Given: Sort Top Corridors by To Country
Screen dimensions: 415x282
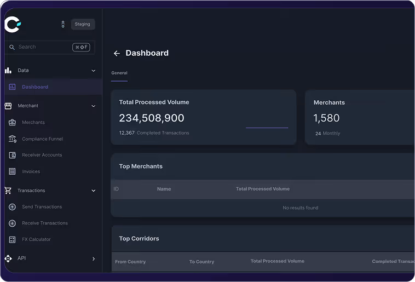Looking at the screenshot, I should pyautogui.click(x=201, y=262).
